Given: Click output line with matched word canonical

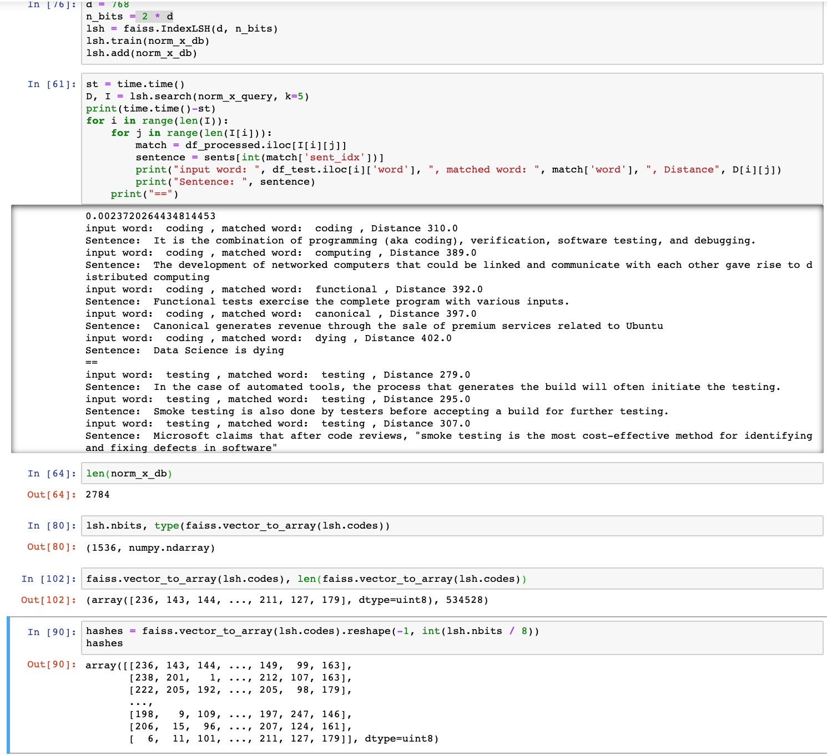Looking at the screenshot, I should point(281,314).
